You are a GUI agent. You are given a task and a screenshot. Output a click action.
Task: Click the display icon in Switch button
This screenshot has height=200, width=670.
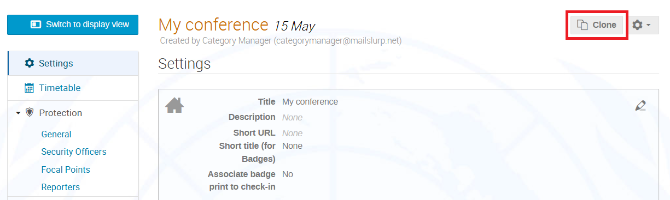36,25
